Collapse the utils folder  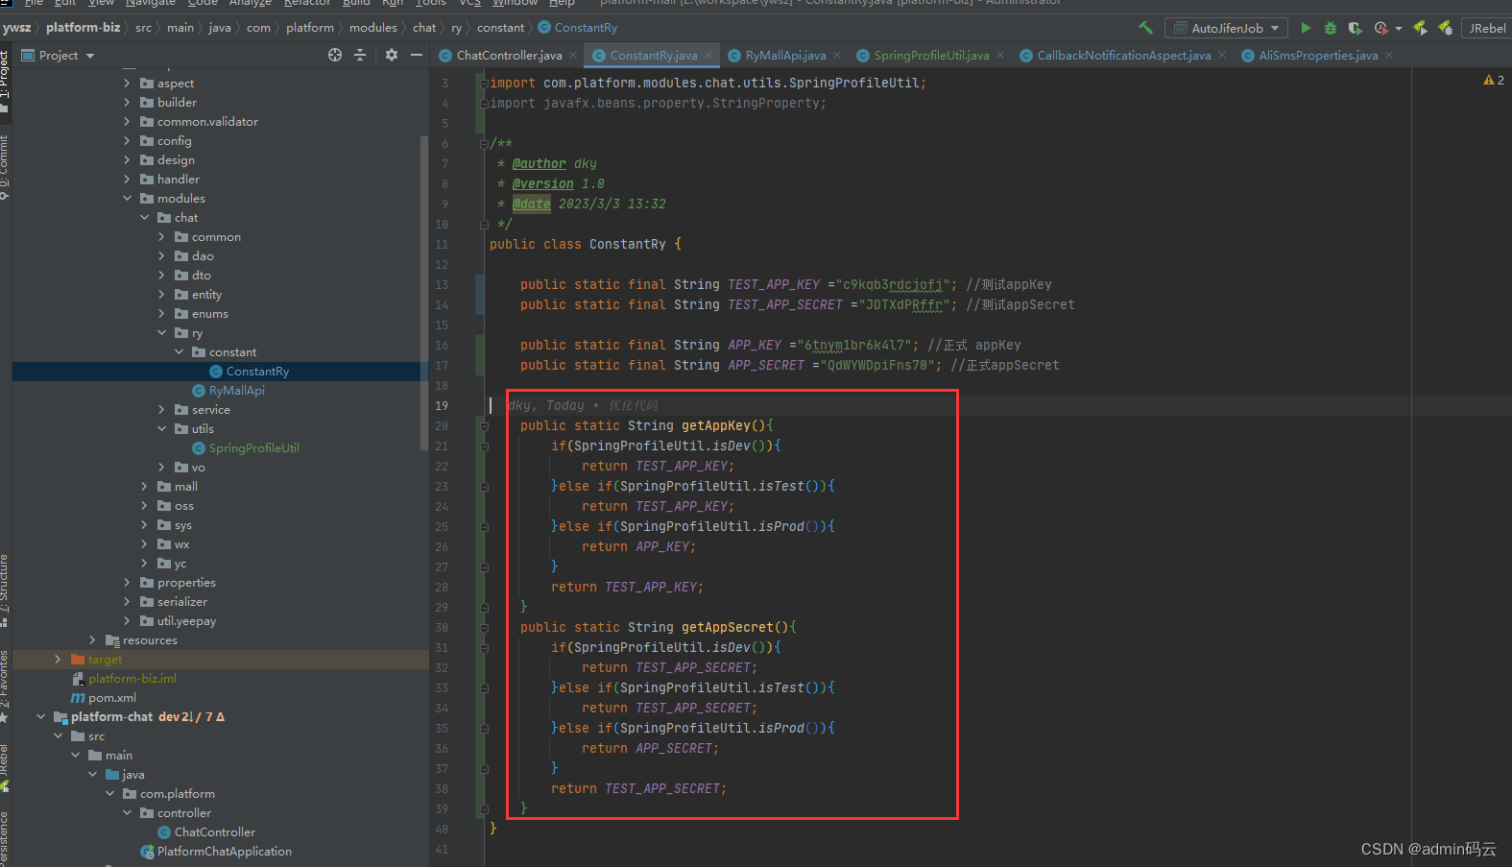(x=162, y=429)
